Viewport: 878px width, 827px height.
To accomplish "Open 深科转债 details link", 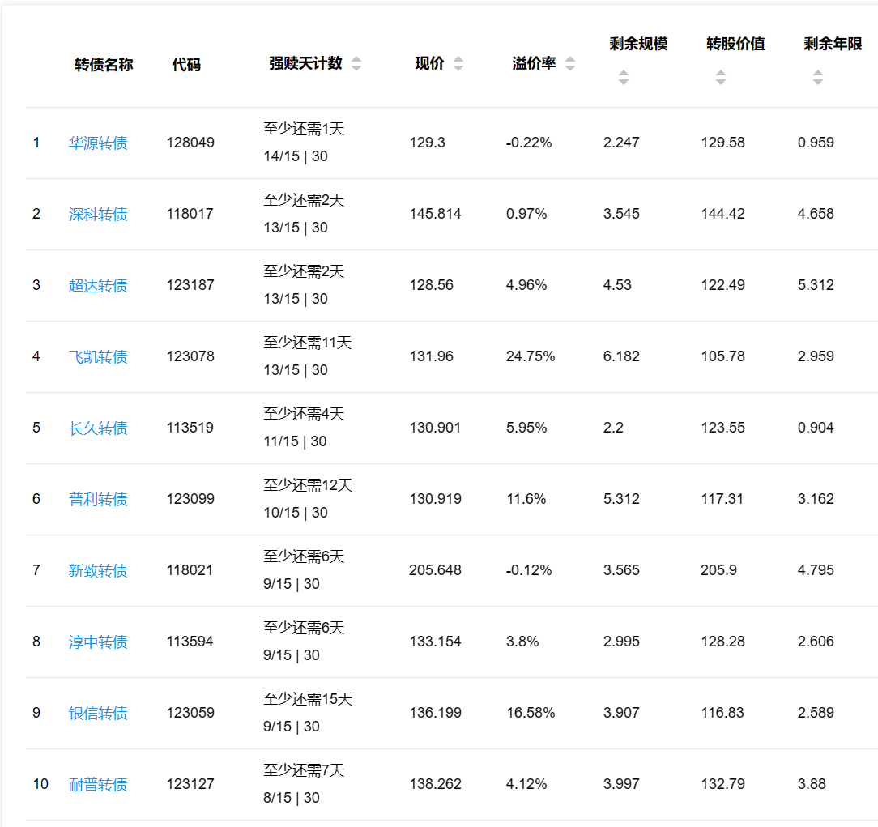I will (x=98, y=215).
